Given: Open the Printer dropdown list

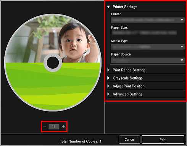Looking at the screenshot, I should [148, 20].
